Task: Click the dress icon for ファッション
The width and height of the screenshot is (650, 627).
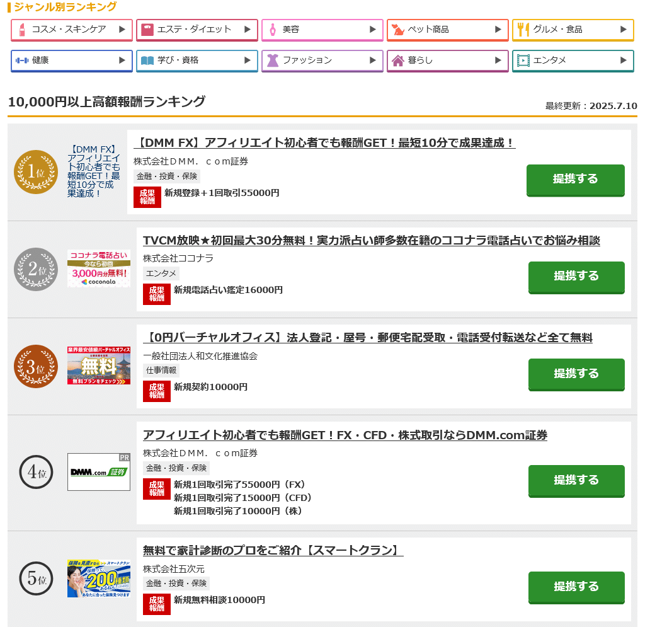Action: [273, 60]
